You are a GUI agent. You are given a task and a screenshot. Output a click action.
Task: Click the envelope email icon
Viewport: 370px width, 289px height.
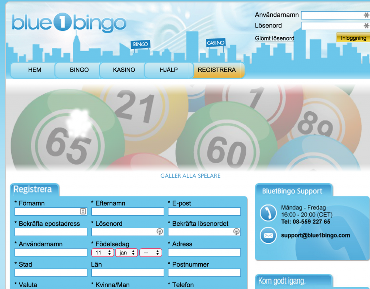[268, 236]
